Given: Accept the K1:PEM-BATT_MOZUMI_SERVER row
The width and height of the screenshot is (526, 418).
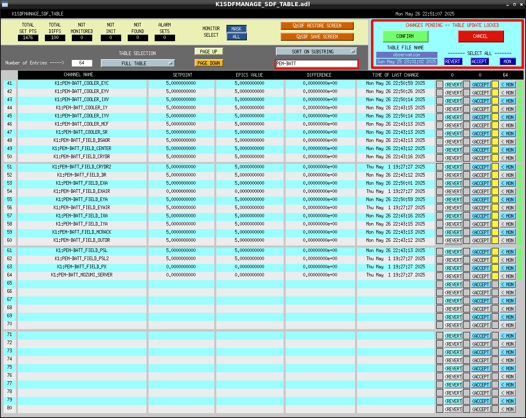Looking at the screenshot, I should (x=481, y=276).
